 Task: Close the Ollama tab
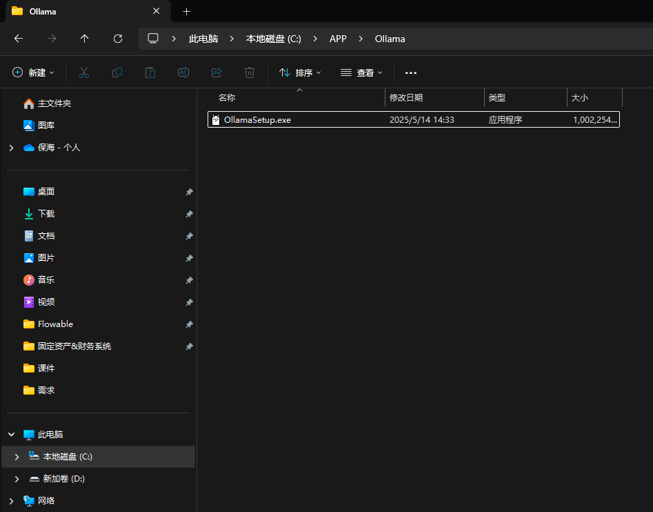point(156,11)
